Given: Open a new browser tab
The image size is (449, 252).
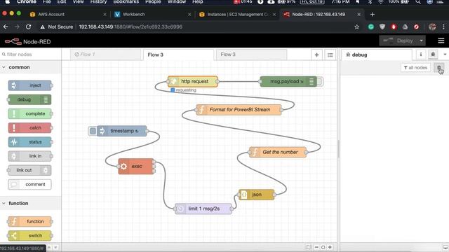Looking at the screenshot, I should [373, 14].
